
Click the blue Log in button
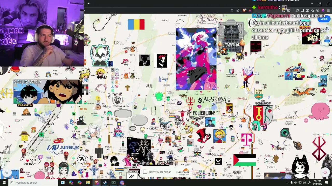324,19
